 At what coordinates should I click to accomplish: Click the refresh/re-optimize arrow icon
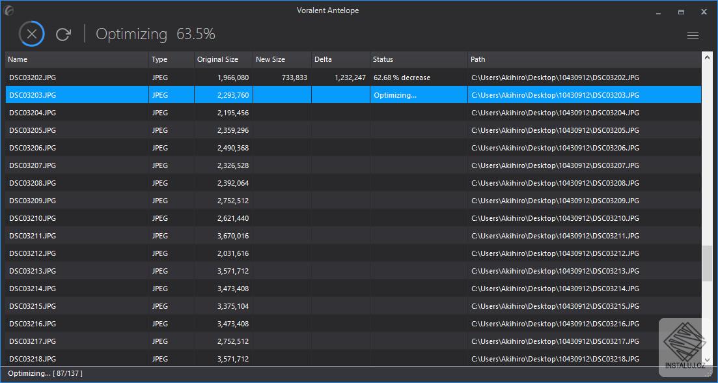[x=63, y=35]
